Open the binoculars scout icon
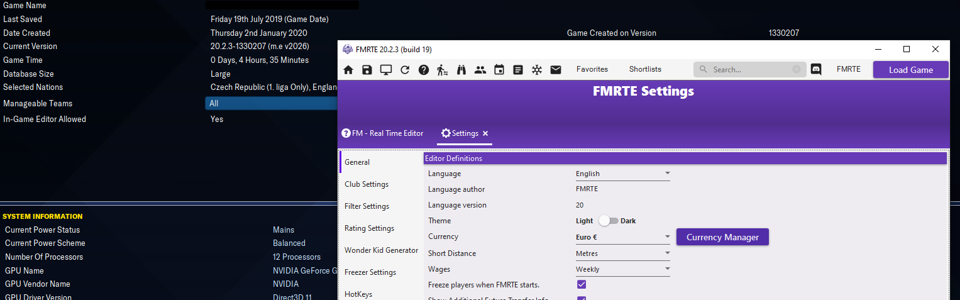This screenshot has height=300, width=960. (x=461, y=70)
